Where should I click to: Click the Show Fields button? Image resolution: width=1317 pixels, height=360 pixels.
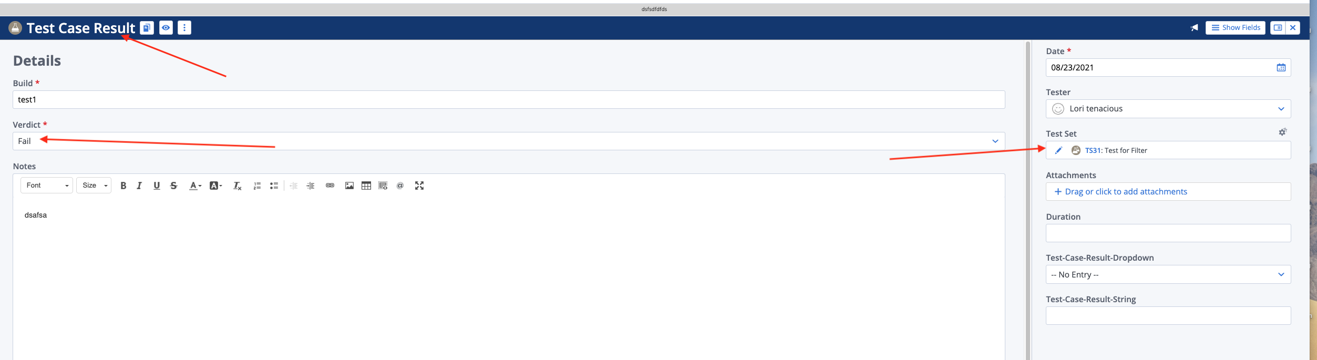(1236, 28)
